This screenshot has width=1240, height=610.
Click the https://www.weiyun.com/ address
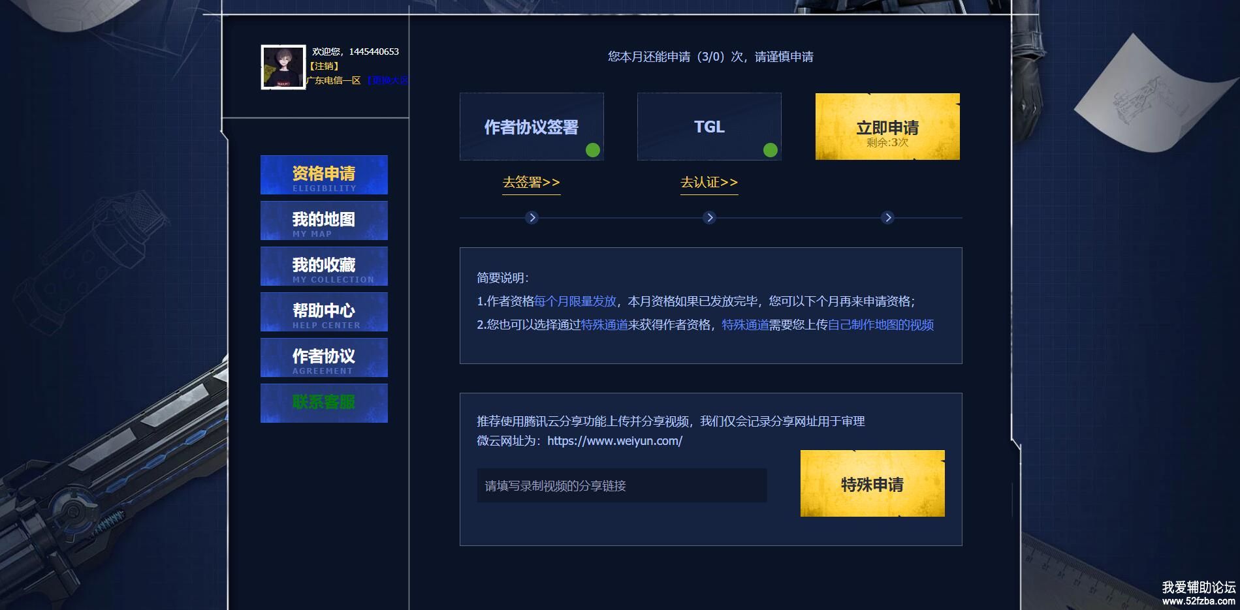click(x=615, y=441)
